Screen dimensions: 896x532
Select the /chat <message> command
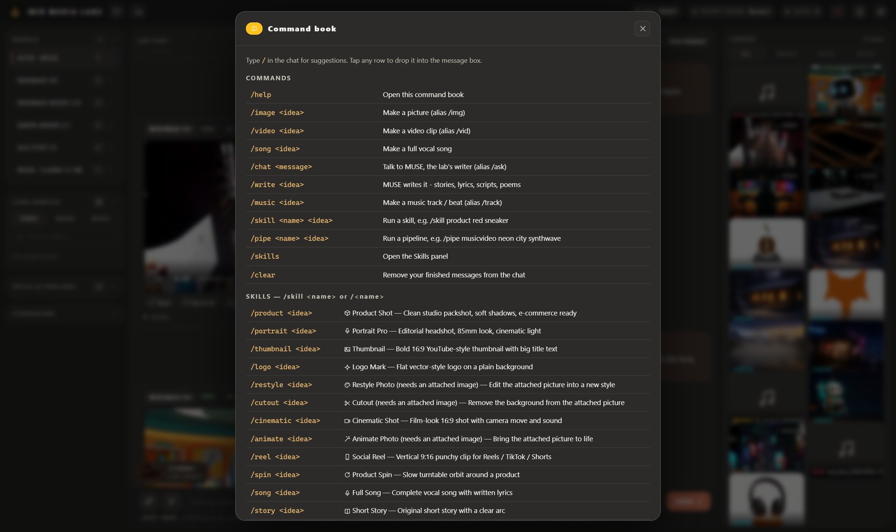[x=448, y=167]
